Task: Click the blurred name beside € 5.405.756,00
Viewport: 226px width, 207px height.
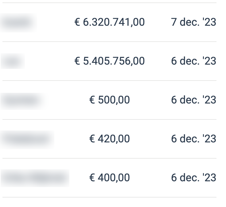Action: tap(12, 61)
